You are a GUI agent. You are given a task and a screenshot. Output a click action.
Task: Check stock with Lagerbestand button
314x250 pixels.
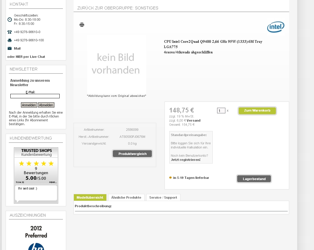click(x=254, y=179)
